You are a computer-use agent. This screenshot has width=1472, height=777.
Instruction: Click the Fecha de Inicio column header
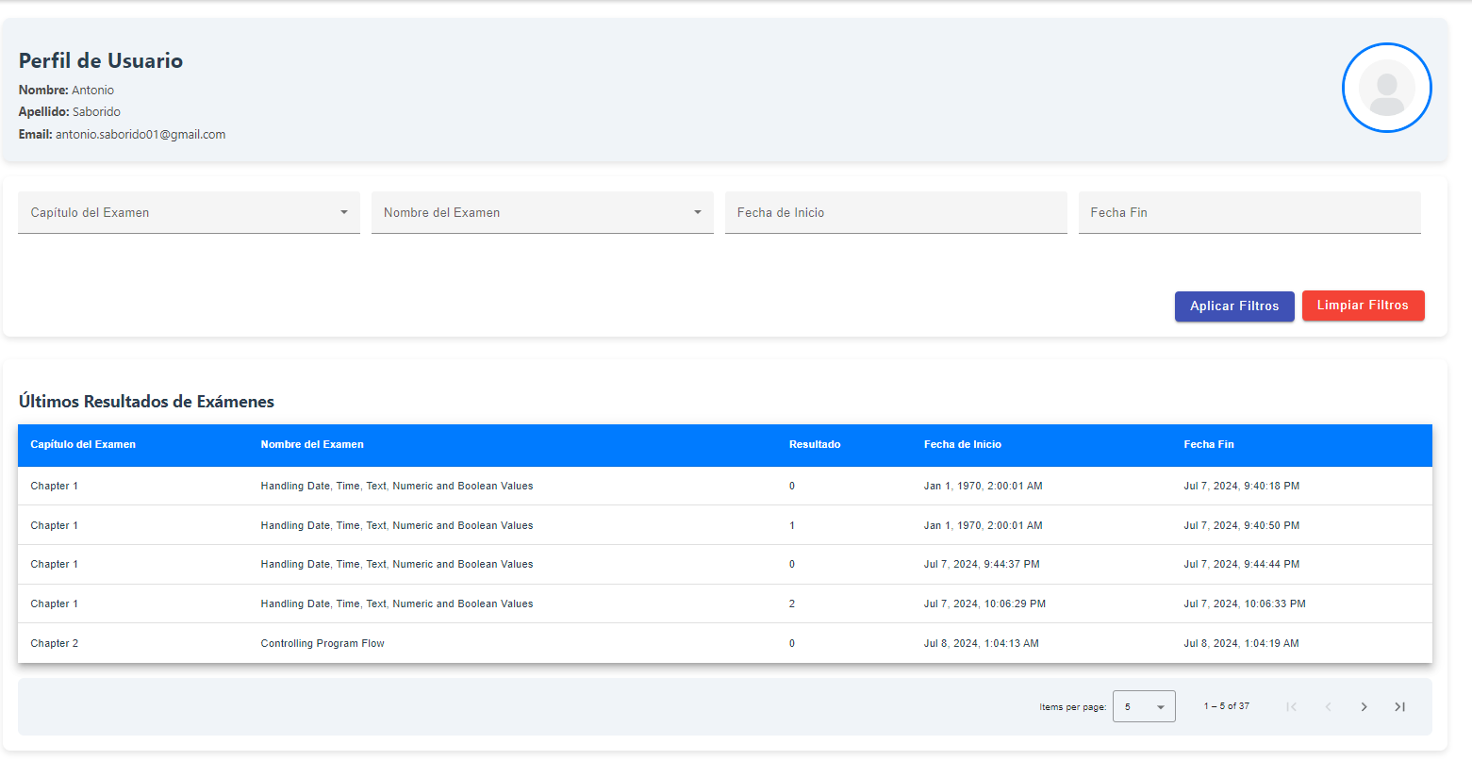[x=962, y=444]
